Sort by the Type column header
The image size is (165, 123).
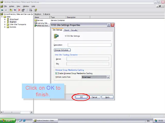tap(58, 17)
